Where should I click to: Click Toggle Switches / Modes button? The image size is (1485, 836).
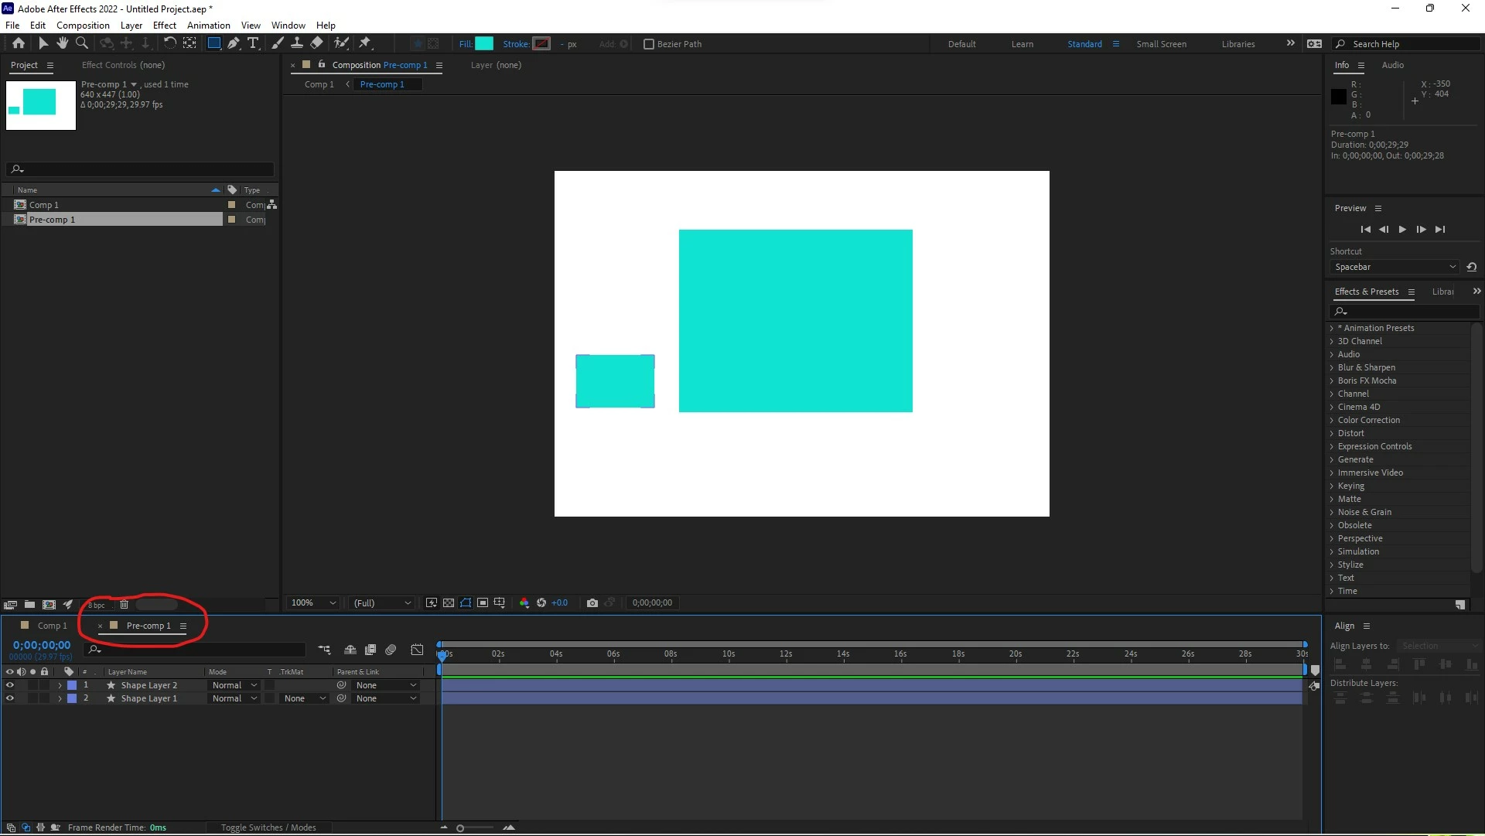pos(268,827)
